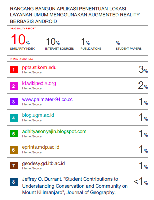Open the adhityasonyejin.blogspot.com source link
Screen dimensions: 154x200
pos(54,131)
